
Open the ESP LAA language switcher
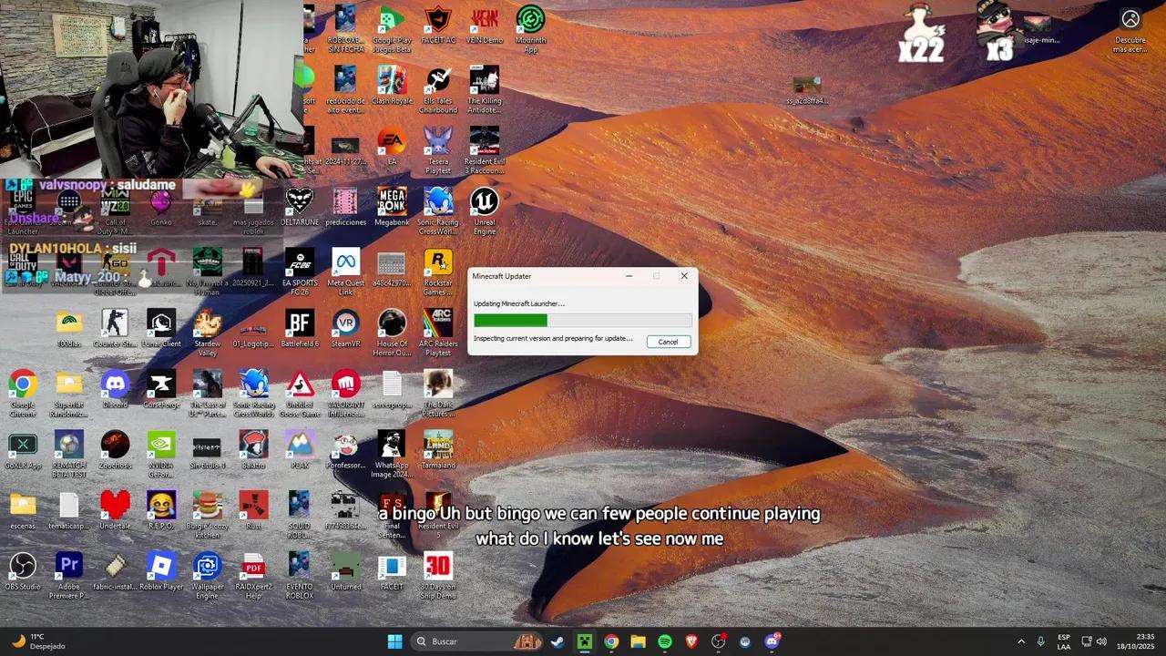1063,641
